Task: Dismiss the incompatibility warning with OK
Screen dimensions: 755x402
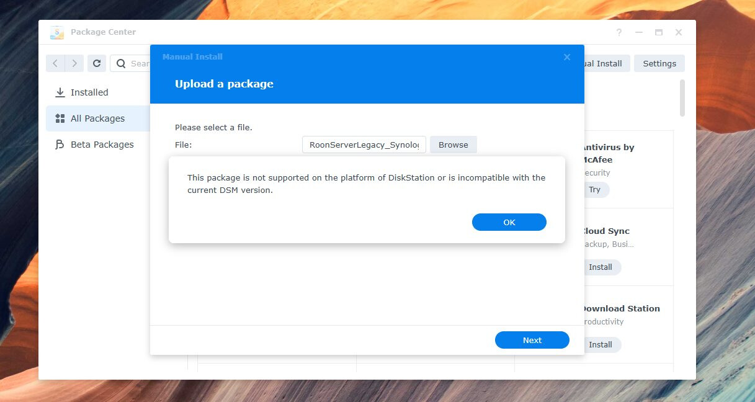Action: tap(509, 221)
